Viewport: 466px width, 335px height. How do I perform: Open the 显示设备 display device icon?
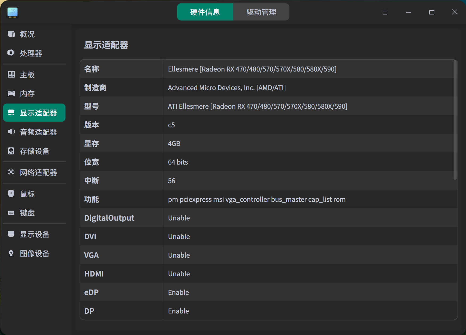[x=11, y=234]
